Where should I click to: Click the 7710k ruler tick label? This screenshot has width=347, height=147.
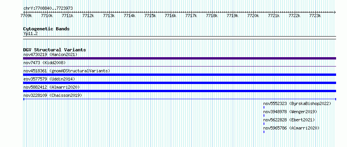pyautogui.click(x=47, y=16)
